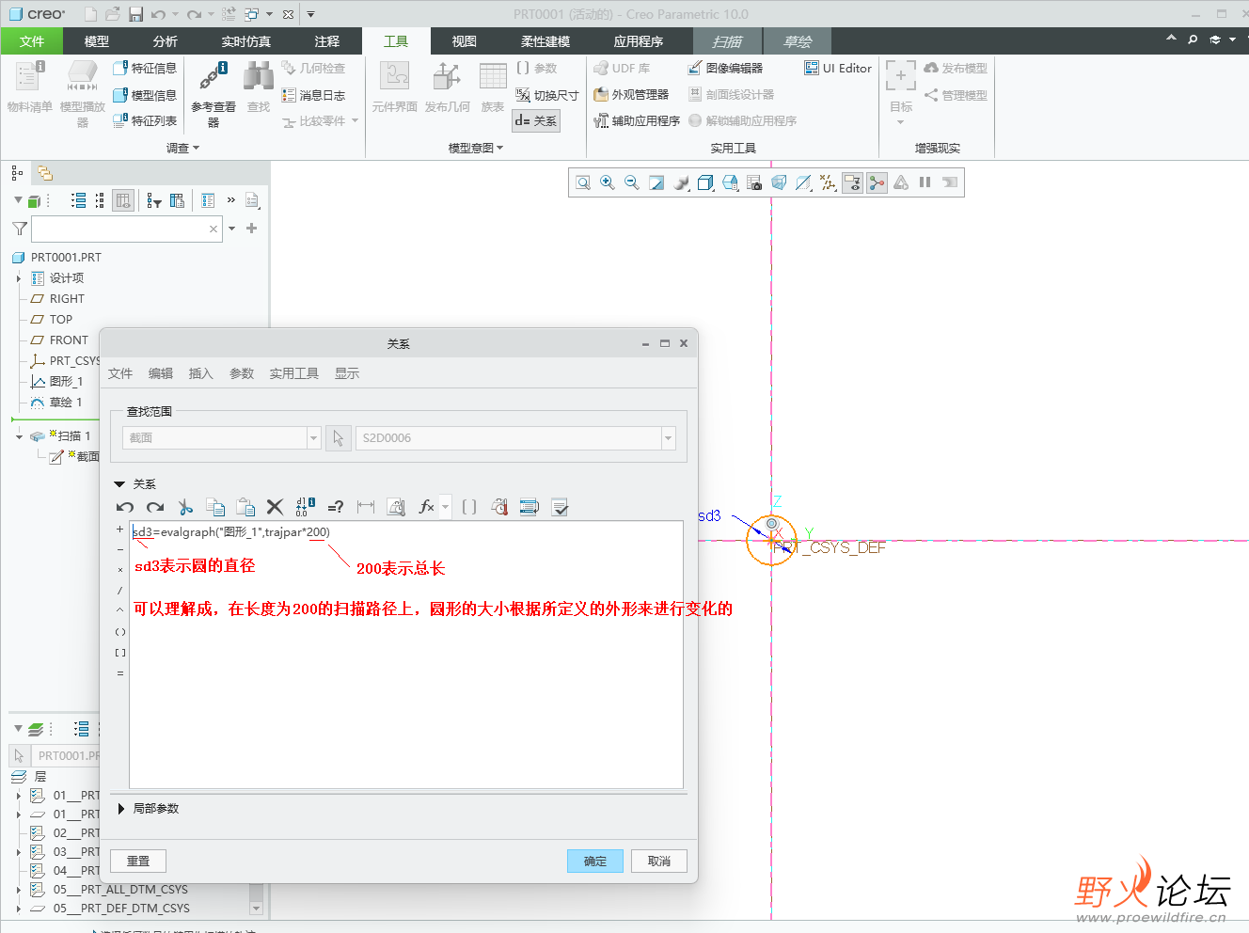The width and height of the screenshot is (1249, 933).
Task: Open UI Editor from the ribbon
Action: [838, 68]
